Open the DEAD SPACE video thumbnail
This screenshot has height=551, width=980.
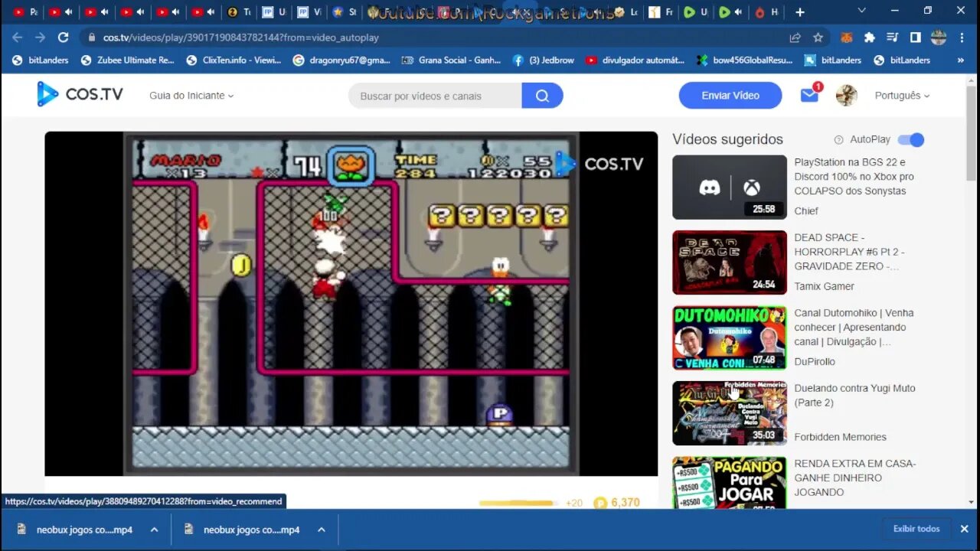click(730, 262)
